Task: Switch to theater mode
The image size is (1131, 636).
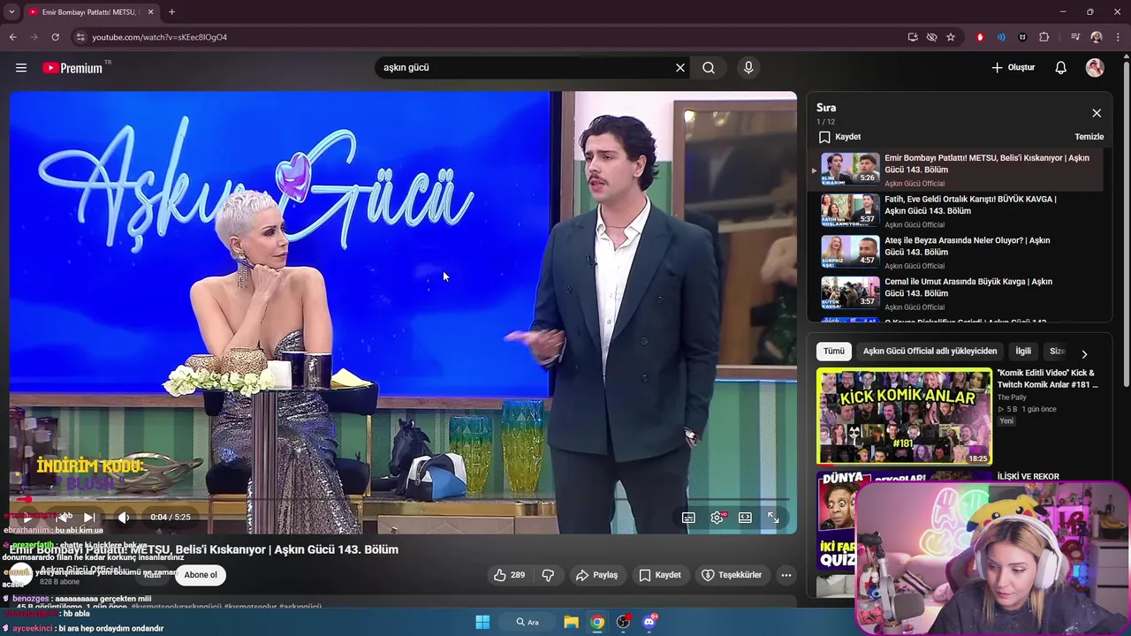Action: coord(745,518)
